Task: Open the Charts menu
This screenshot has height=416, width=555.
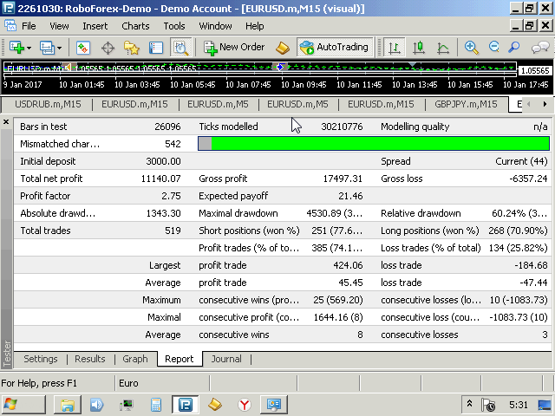Action: (x=135, y=26)
